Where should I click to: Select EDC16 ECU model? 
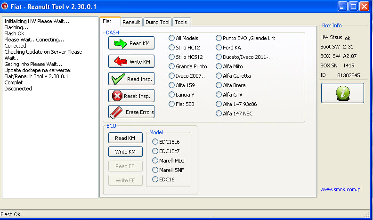pos(163,179)
